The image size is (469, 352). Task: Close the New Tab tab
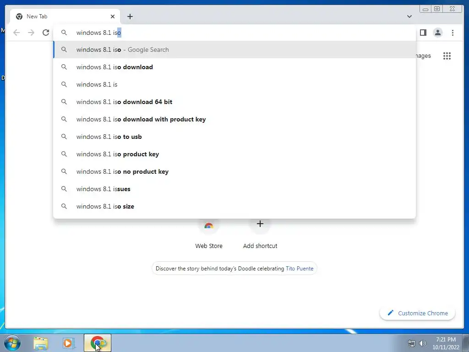tap(113, 16)
